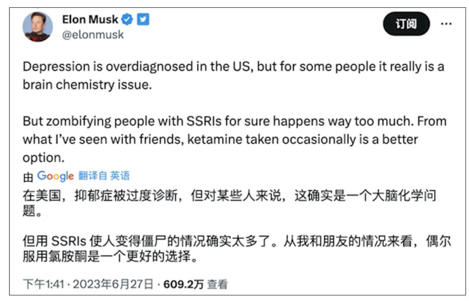The width and height of the screenshot is (469, 301).
Task: Click the black 订阅 subscribe button
Action: [x=406, y=23]
